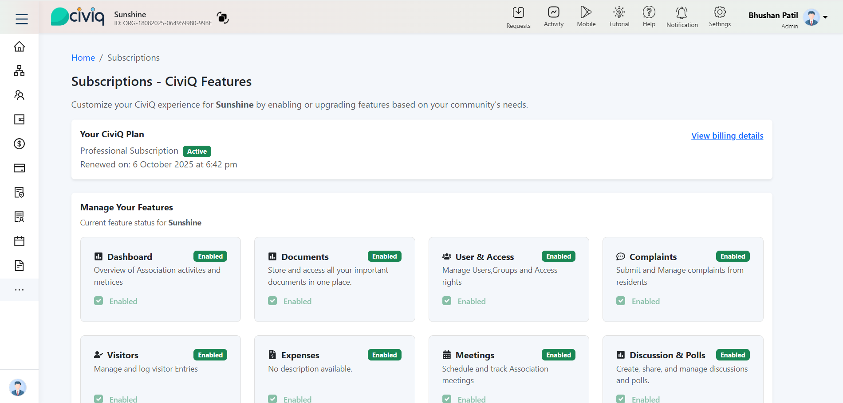Click the dollar sign sidebar icon
Viewport: 843px width, 403px height.
coord(19,144)
